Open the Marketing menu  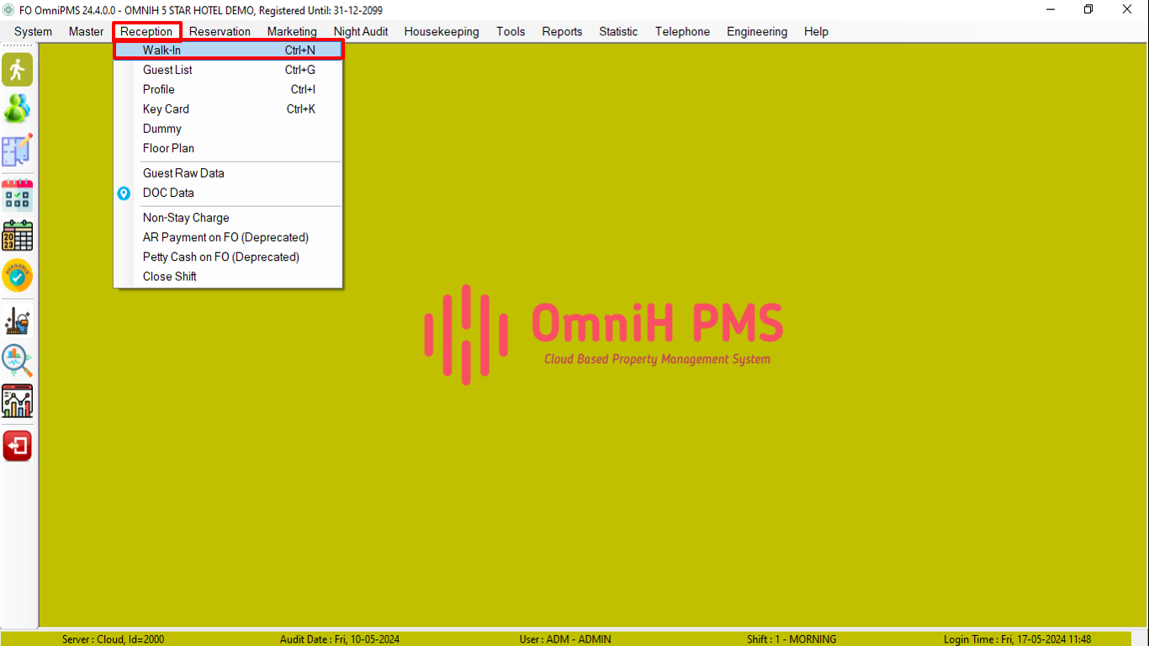click(292, 32)
